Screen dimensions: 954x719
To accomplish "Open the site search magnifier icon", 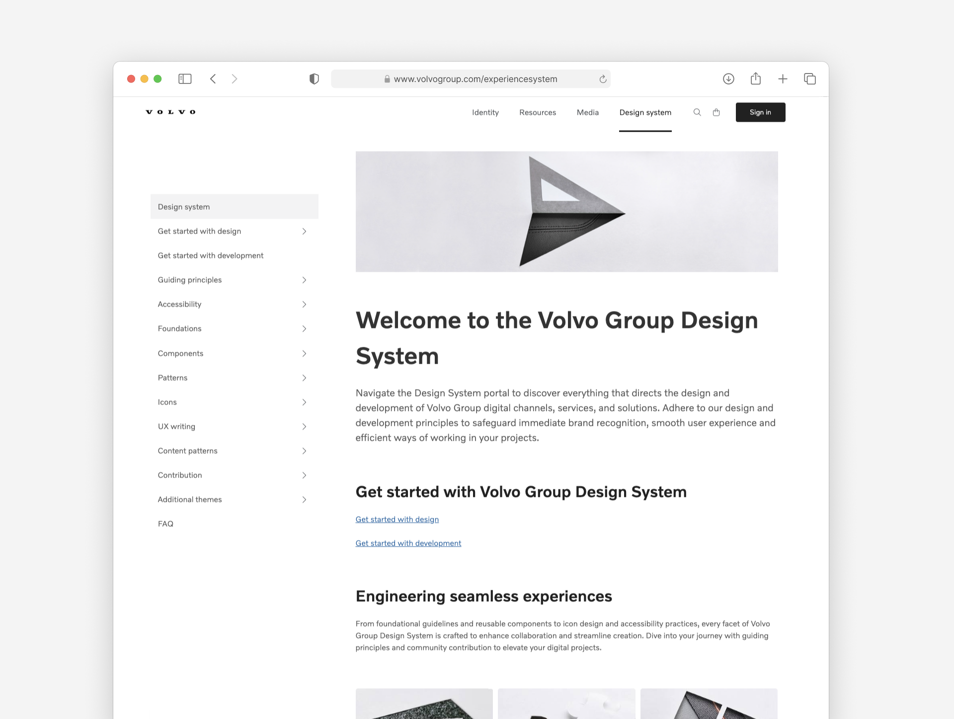I will coord(697,112).
